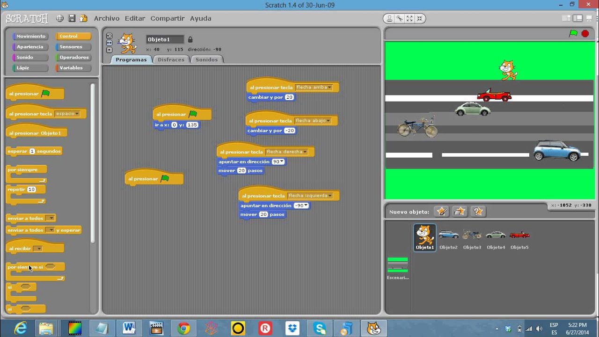Open the Sensores block category
This screenshot has width=599, height=337.
click(73, 47)
